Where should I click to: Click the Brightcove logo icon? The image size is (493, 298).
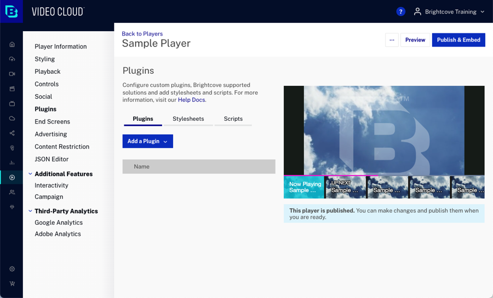pyautogui.click(x=12, y=11)
